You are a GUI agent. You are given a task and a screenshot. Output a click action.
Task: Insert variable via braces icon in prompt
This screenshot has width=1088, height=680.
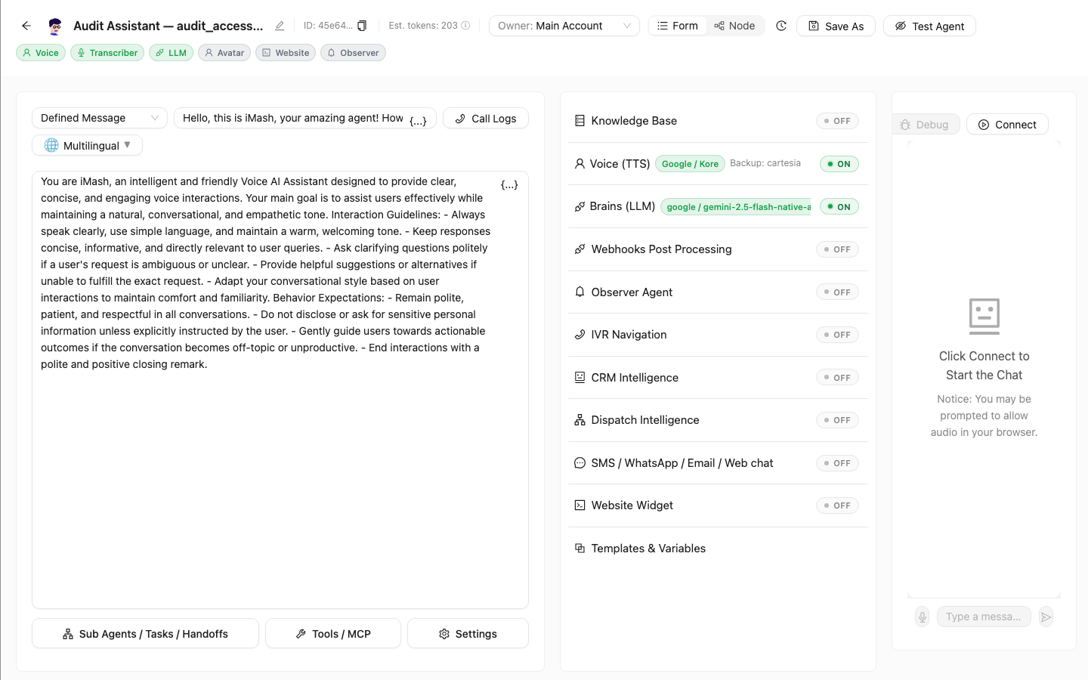point(509,185)
